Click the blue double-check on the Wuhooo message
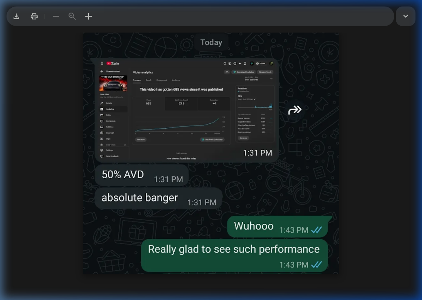This screenshot has height=300, width=422. 317,230
